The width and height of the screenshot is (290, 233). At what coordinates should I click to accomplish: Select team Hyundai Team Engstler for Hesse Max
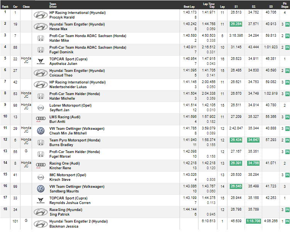coord(77,24)
